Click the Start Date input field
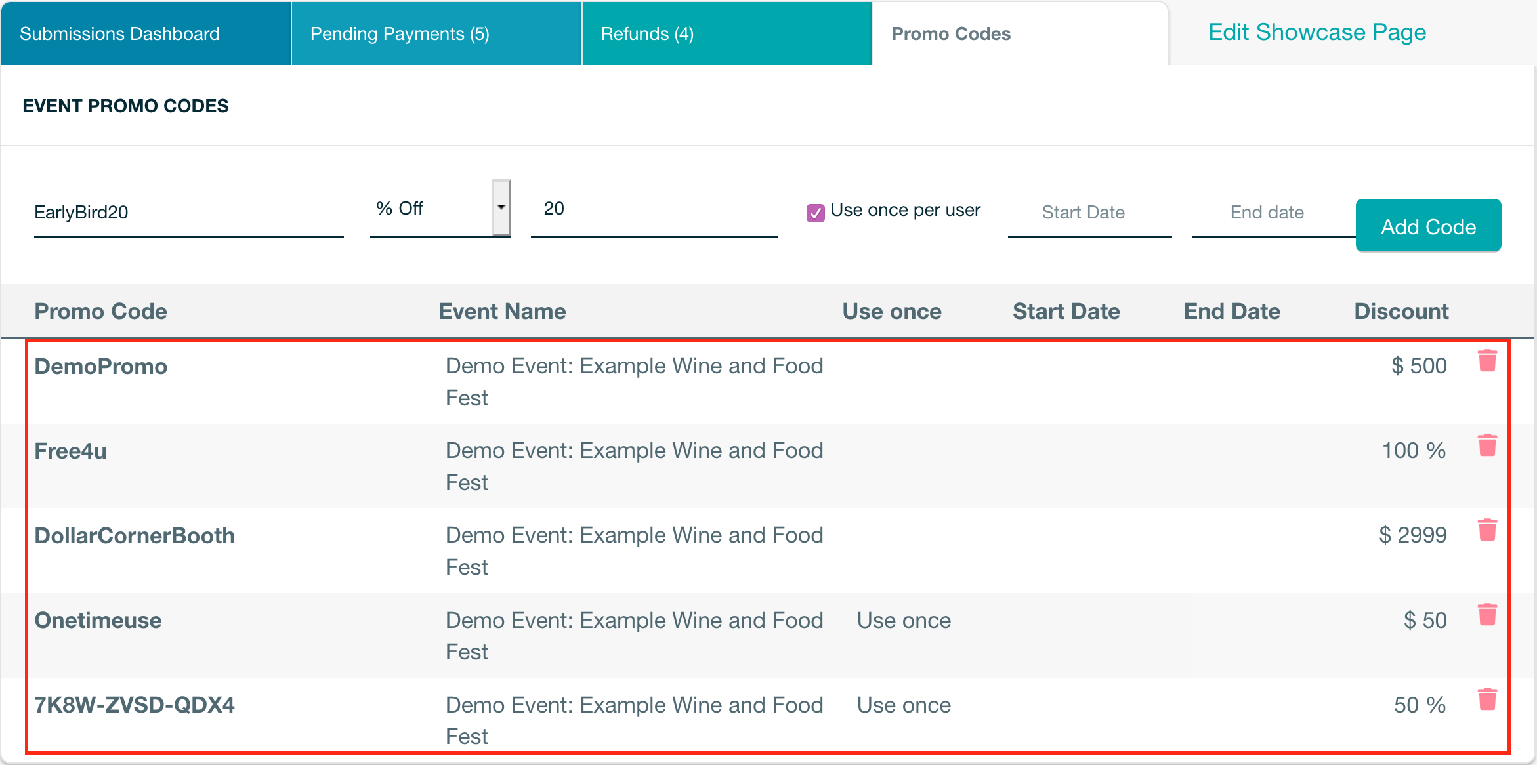 click(x=1089, y=213)
